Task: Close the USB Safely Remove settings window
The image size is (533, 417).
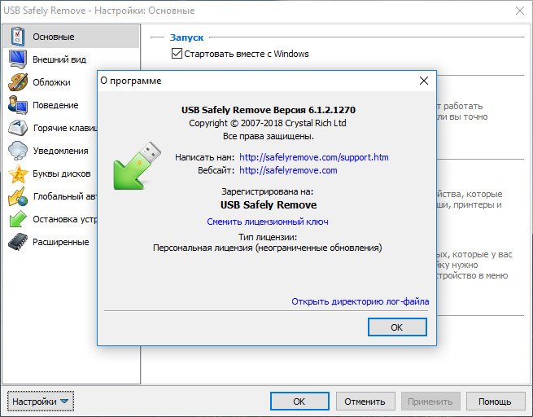Action: pos(520,11)
